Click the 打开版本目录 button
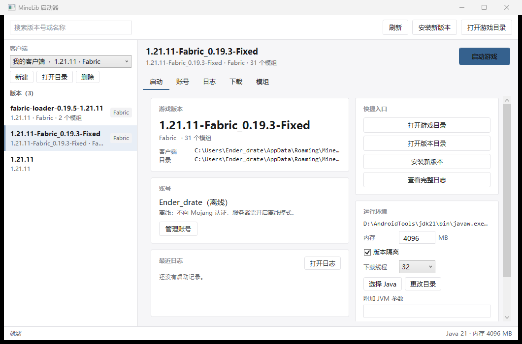This screenshot has width=522, height=344. click(x=427, y=143)
